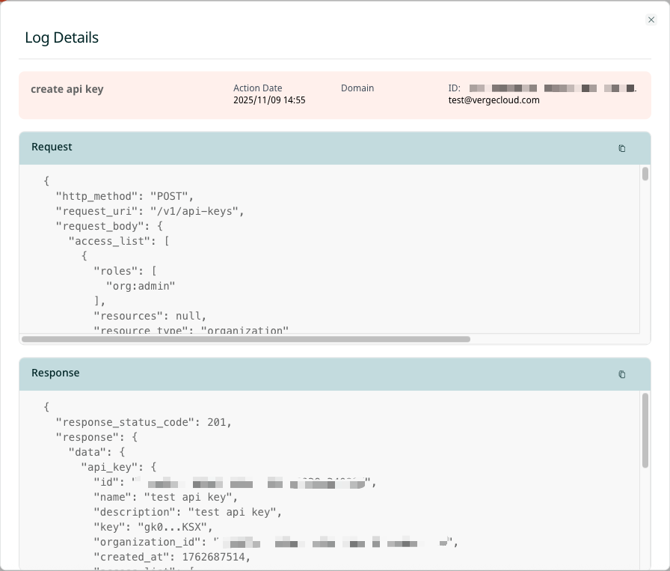The height and width of the screenshot is (571, 670).
Task: Click the Action Date value 2025/11/09 14:55
Action: (x=269, y=100)
